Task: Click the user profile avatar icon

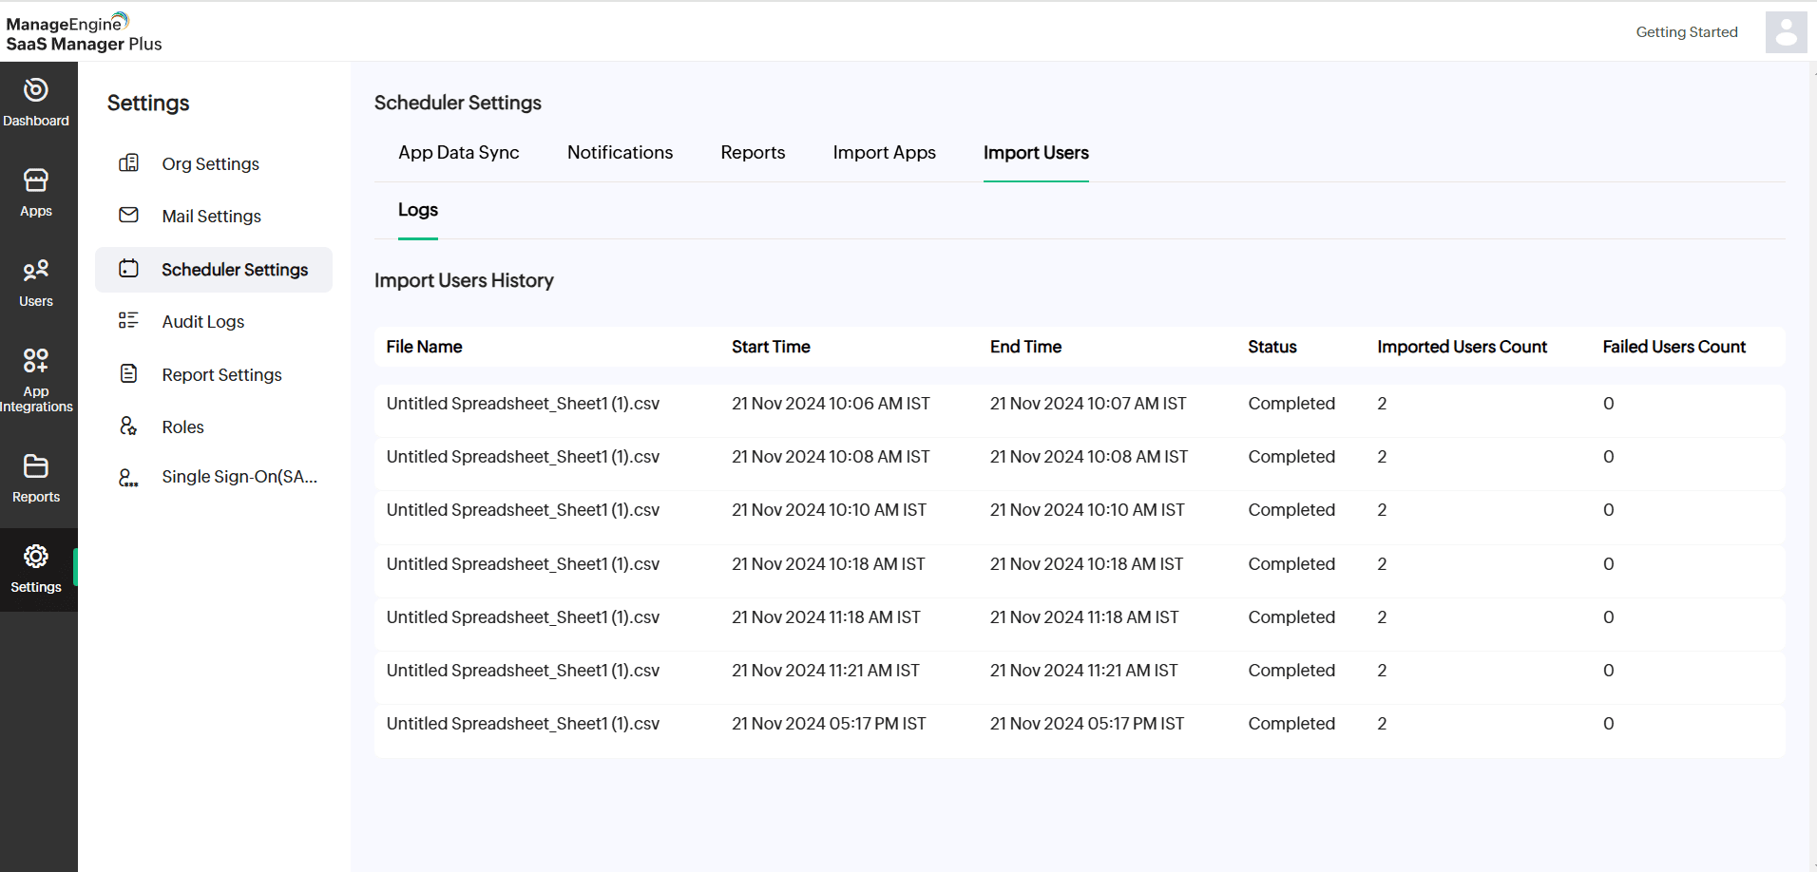Action: 1786,32
